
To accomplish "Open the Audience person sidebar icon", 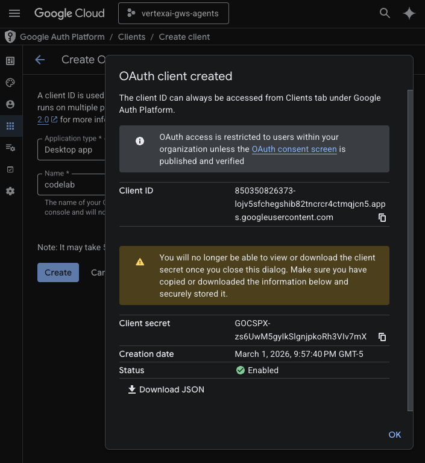I will click(10, 104).
